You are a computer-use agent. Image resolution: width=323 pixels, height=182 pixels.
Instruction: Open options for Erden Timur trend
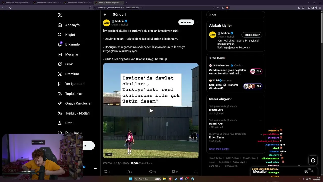pos(261,134)
